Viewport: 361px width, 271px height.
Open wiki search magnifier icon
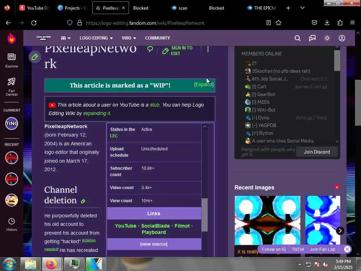click(x=298, y=38)
